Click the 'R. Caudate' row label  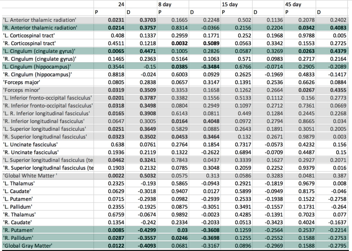pyautogui.click(x=17, y=222)
